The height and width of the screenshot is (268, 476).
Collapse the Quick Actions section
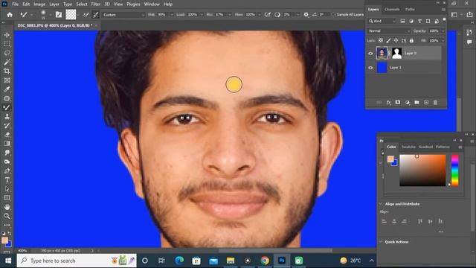[x=381, y=242]
